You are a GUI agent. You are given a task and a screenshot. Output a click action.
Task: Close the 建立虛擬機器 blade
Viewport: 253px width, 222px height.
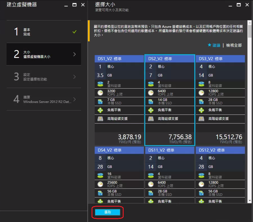83,5
